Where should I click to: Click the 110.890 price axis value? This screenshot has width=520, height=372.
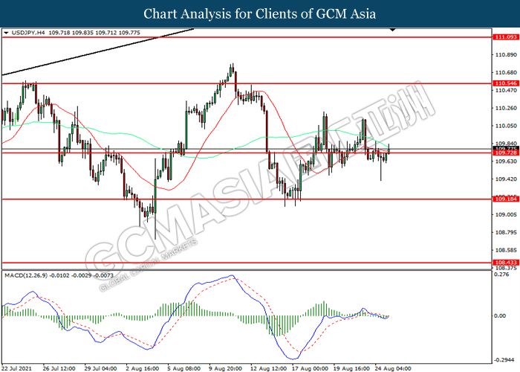click(x=506, y=55)
